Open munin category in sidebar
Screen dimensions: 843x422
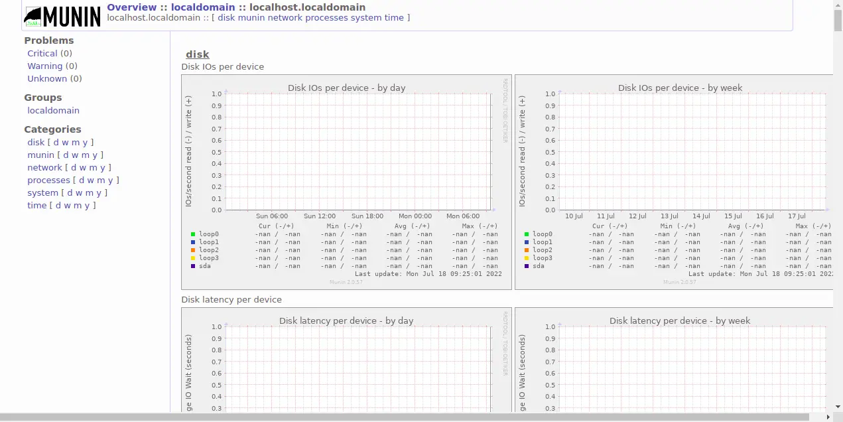(x=40, y=155)
